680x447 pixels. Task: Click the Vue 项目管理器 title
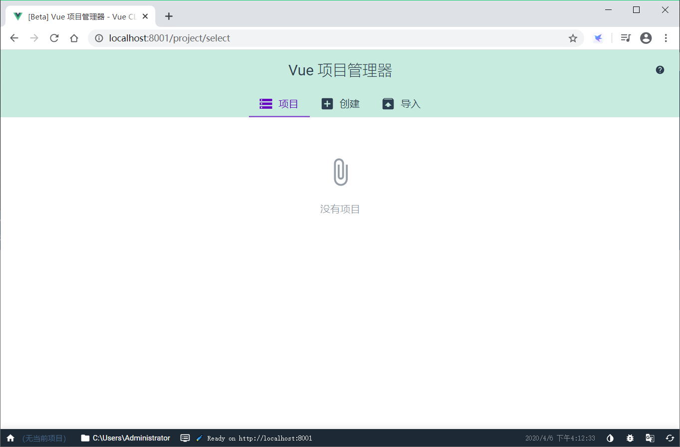pyautogui.click(x=340, y=70)
